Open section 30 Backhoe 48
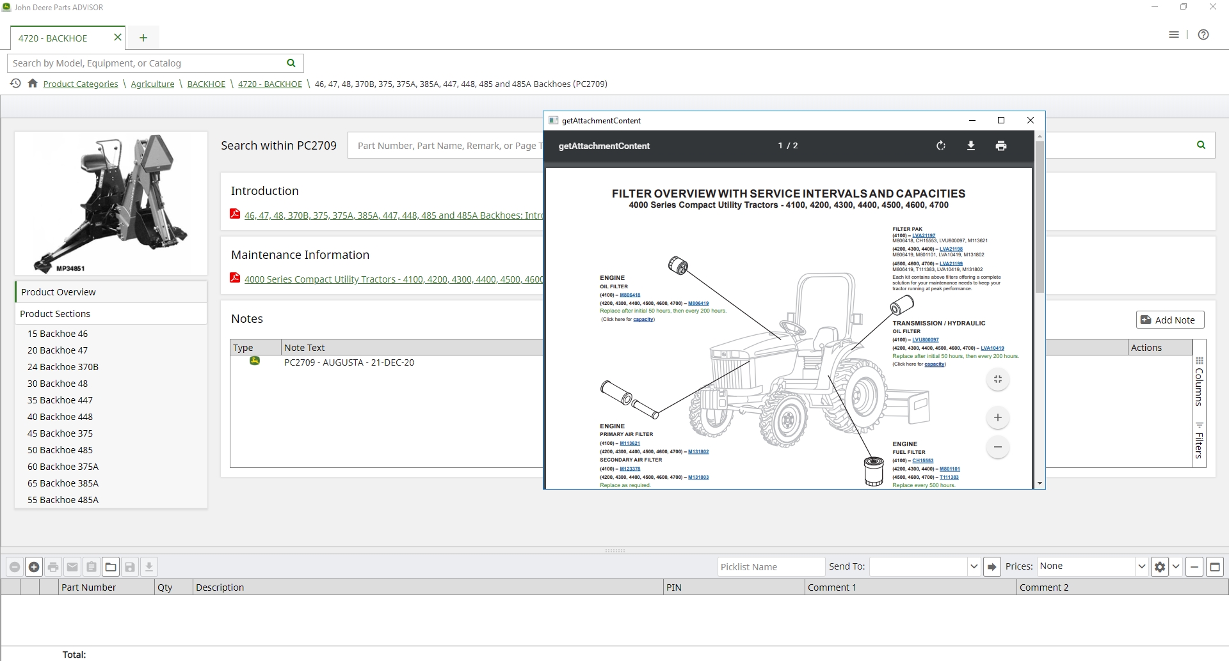This screenshot has width=1229, height=661. pos(58,384)
